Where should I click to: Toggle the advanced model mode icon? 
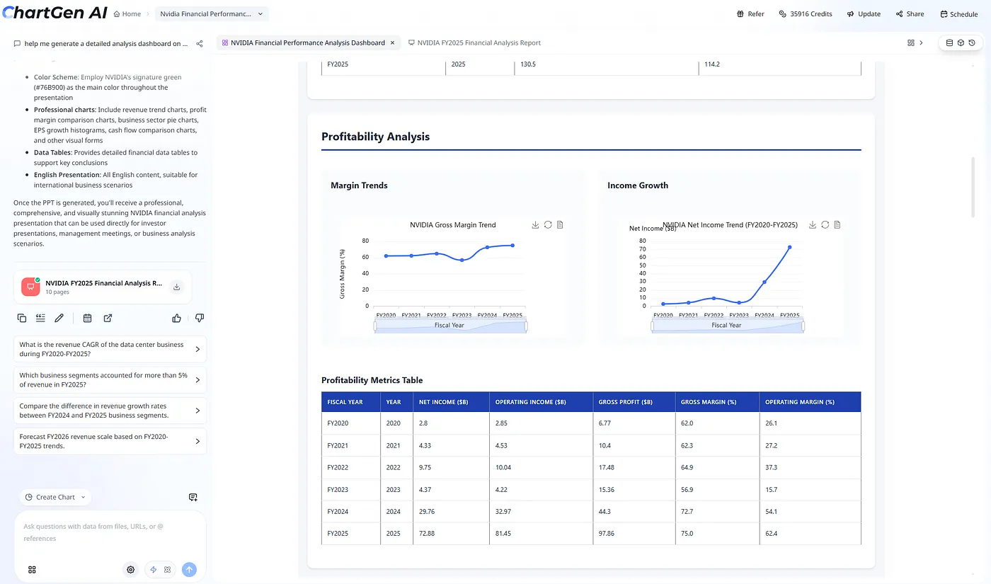[168, 569]
